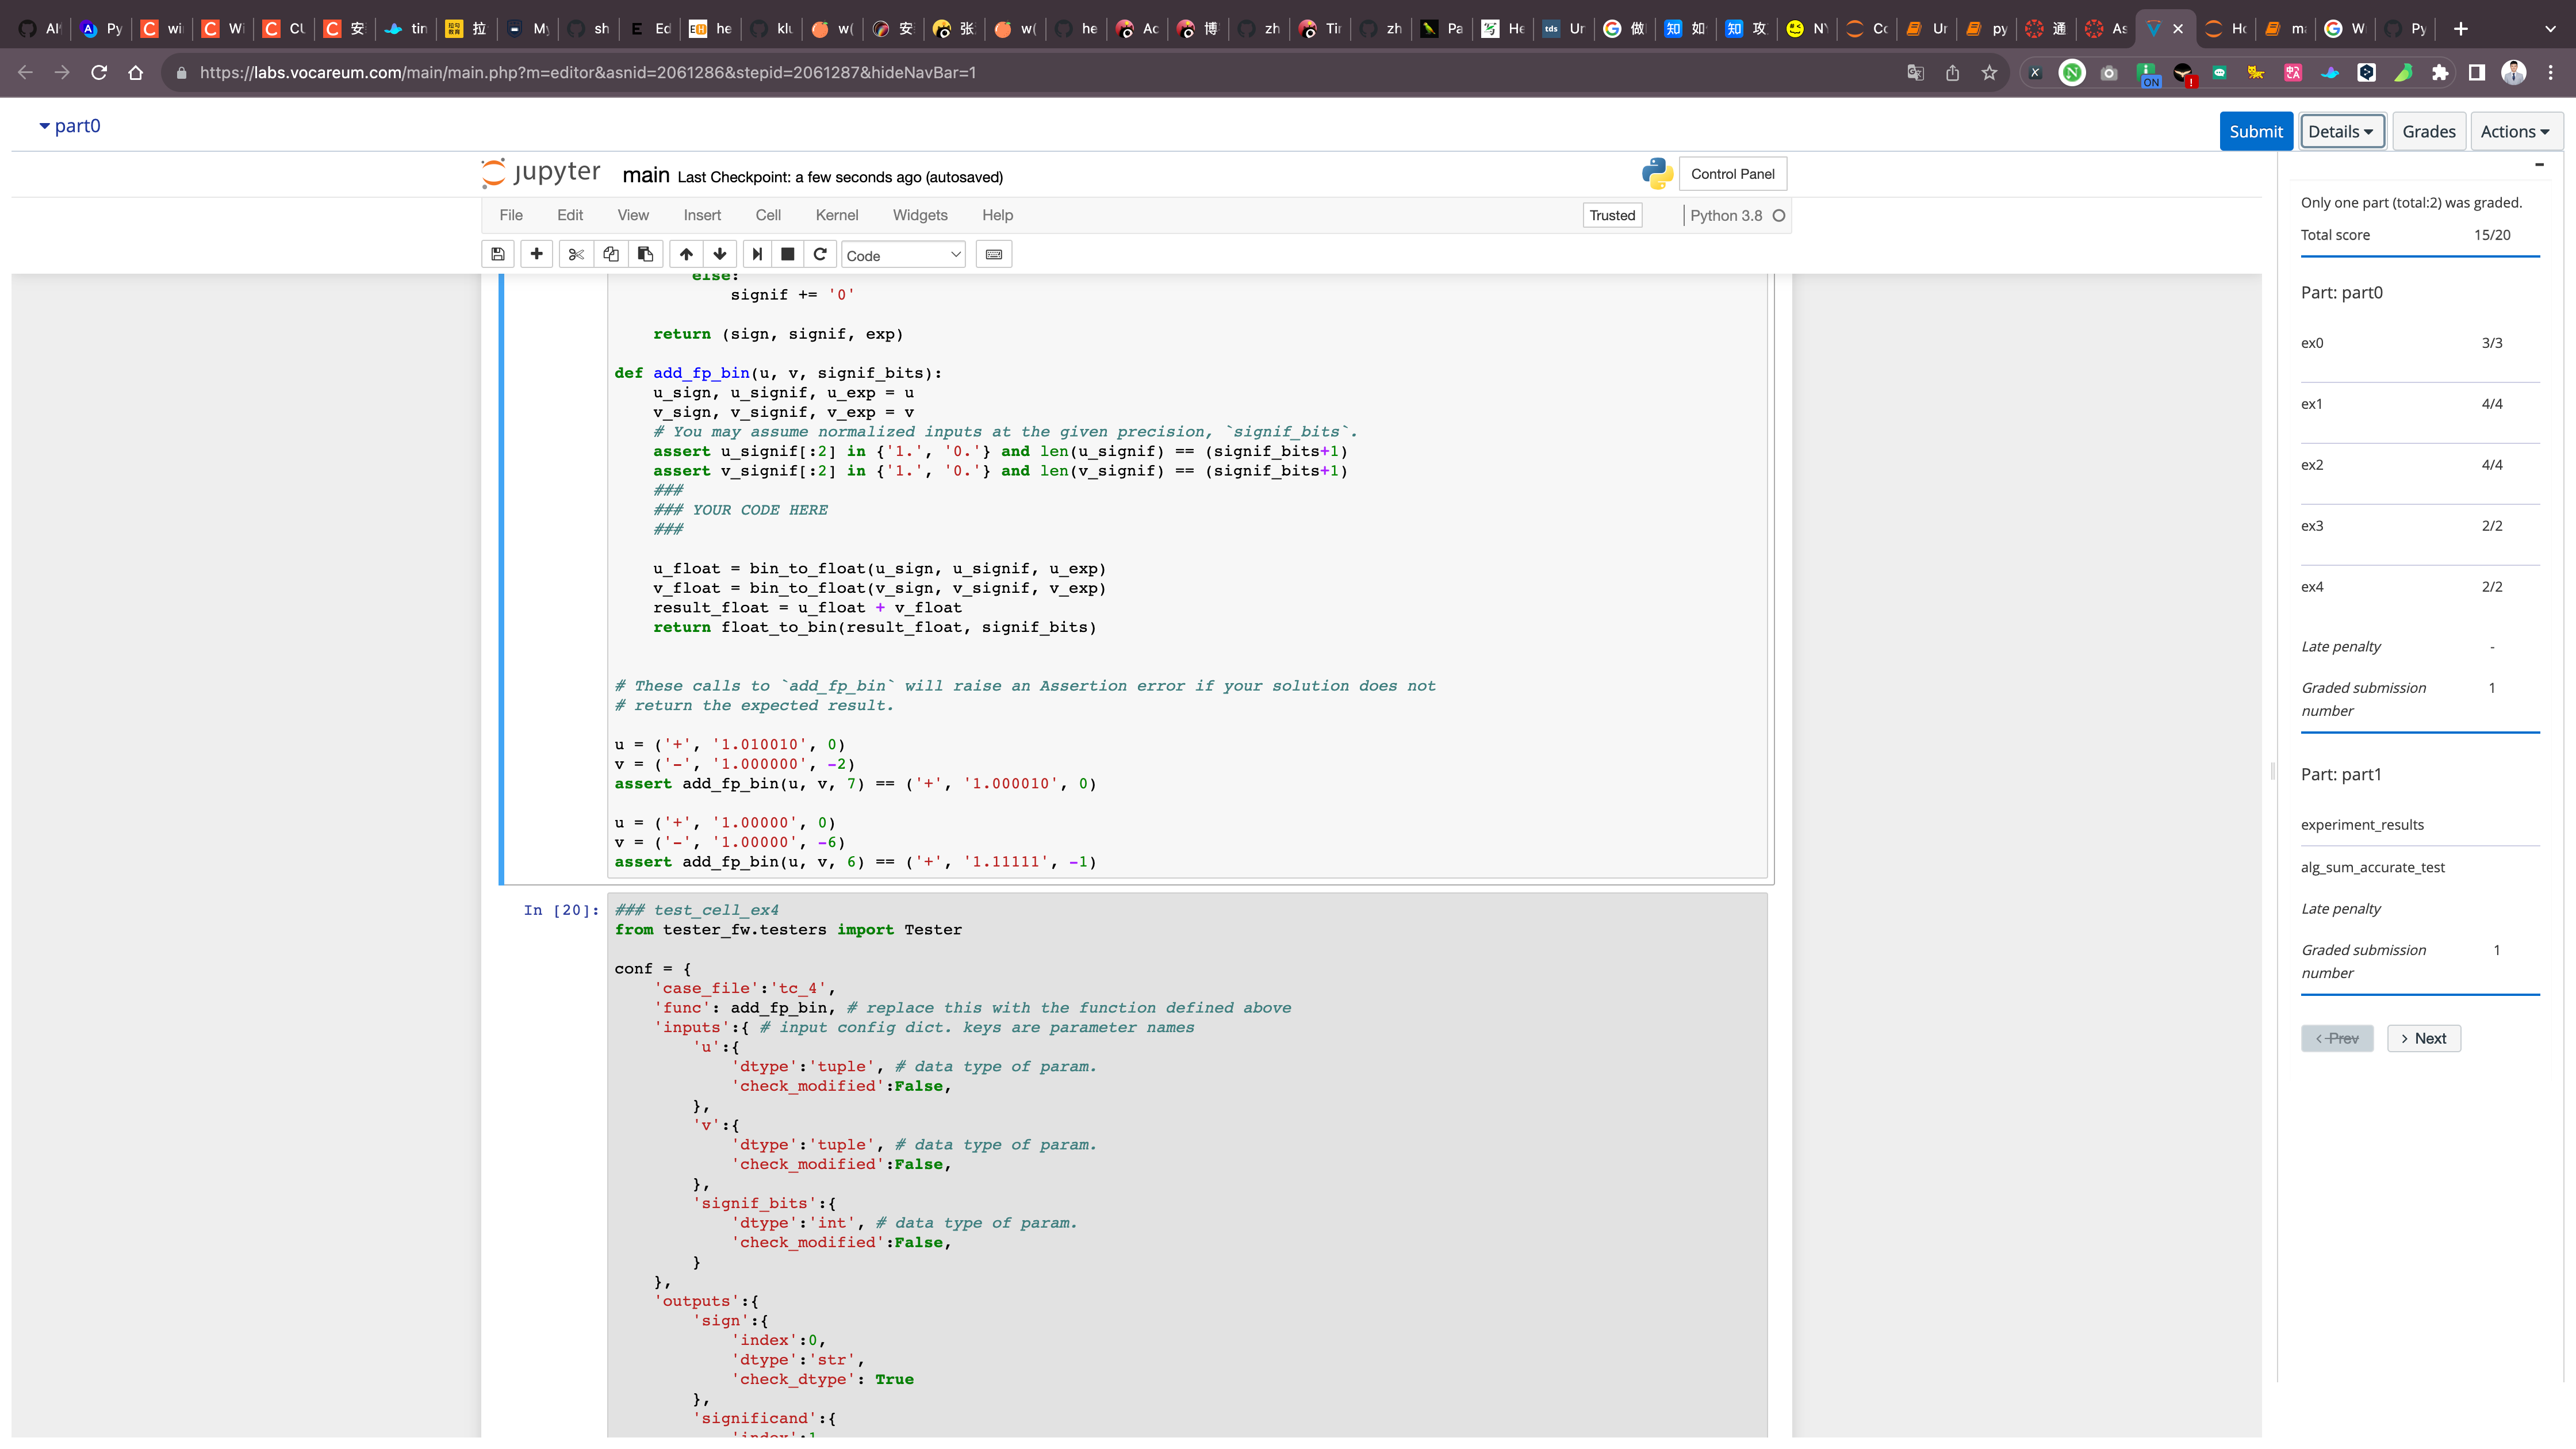Click the ex0 score row 3/3
Screen dimensions: 2576x1449
[2419, 343]
